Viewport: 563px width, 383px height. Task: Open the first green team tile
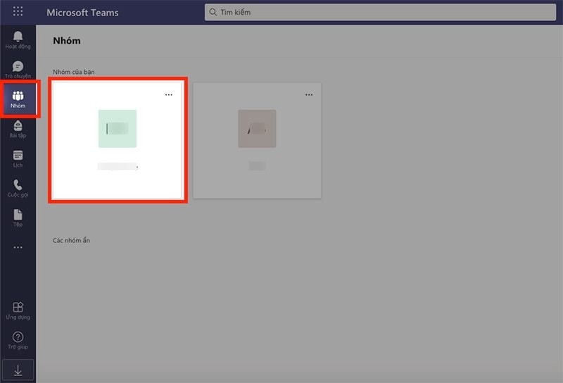(x=118, y=129)
